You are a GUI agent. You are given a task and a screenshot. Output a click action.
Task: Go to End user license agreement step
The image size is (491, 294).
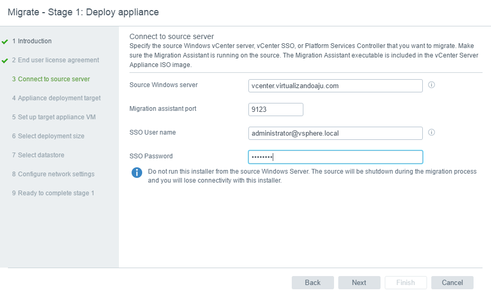(x=55, y=60)
